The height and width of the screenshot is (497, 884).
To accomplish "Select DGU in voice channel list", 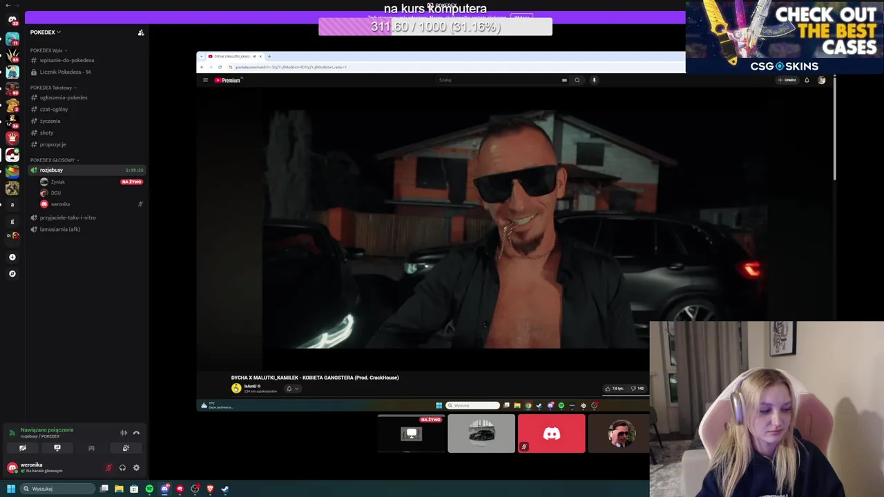I will pyautogui.click(x=91, y=193).
